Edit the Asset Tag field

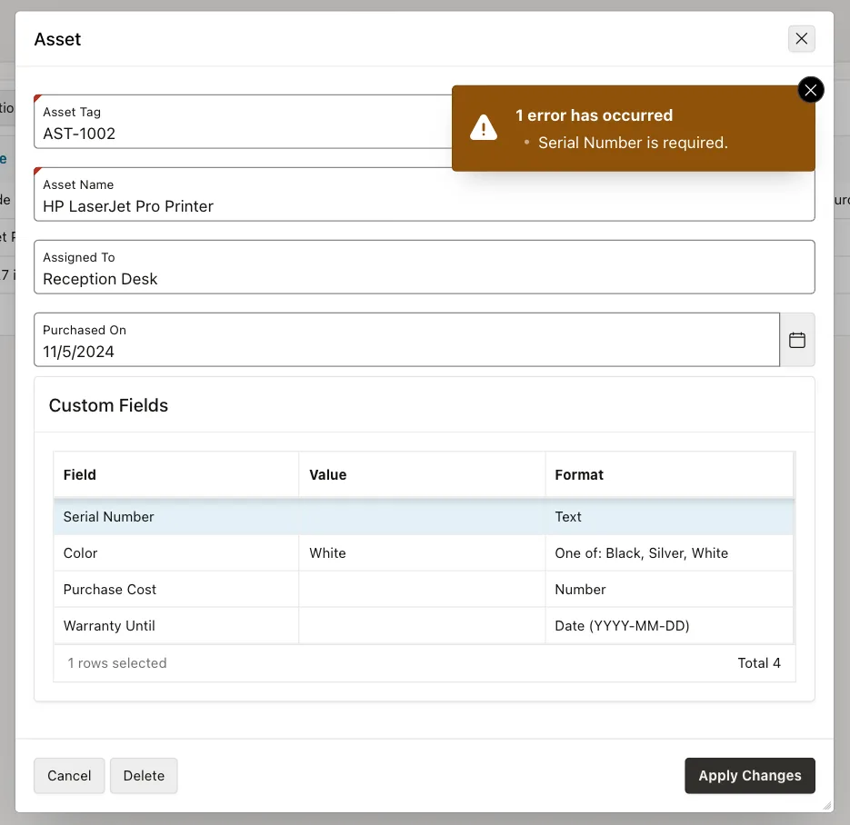(243, 122)
